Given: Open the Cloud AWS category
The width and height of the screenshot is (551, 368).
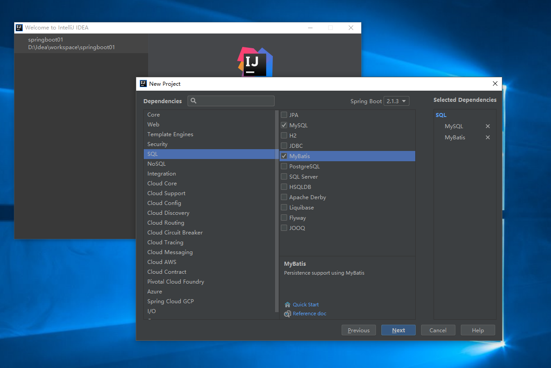Looking at the screenshot, I should coord(209,262).
